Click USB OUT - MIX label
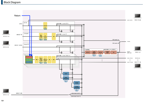Viewport: 147px width, 102px height. coord(19,93)
